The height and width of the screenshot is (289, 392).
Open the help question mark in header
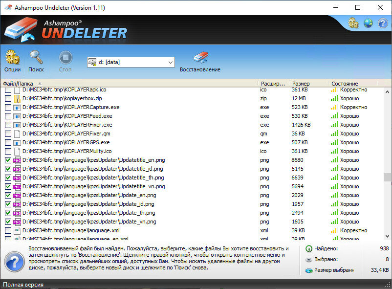coord(383,23)
